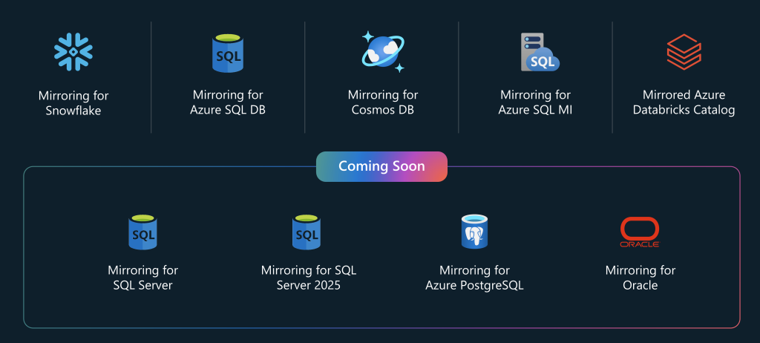Click the "Mirroring for Azure SQL DB" text
This screenshot has width=760, height=343.
pyautogui.click(x=228, y=102)
